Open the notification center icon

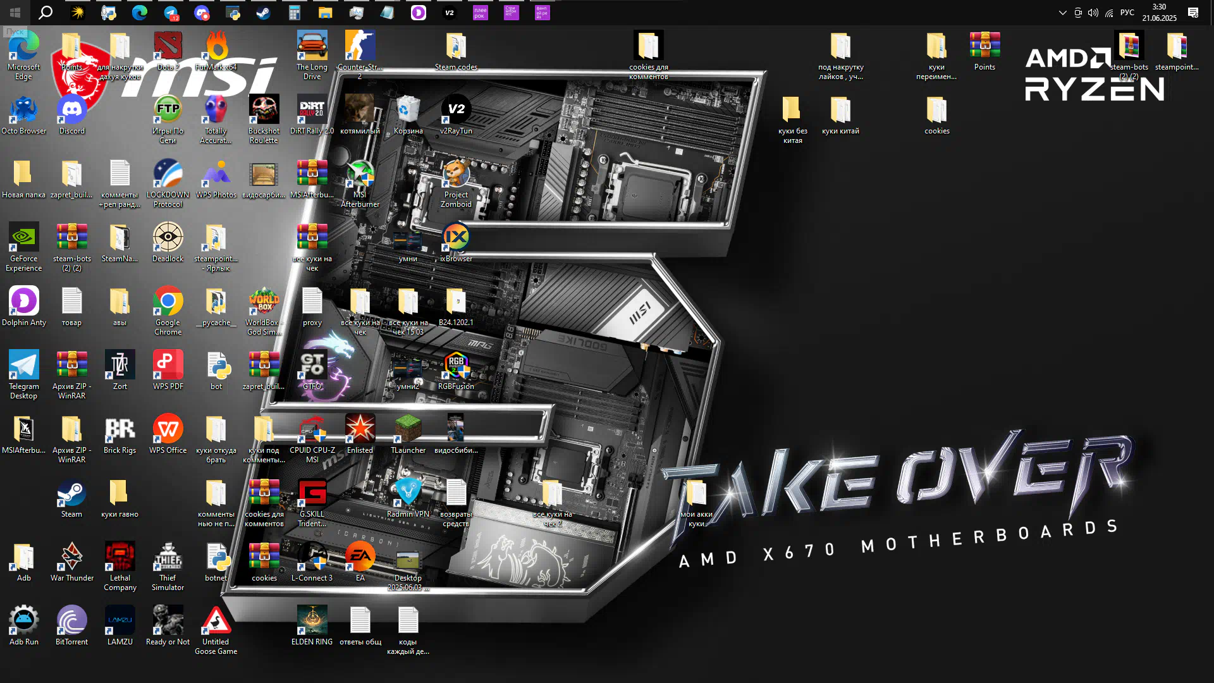point(1193,12)
